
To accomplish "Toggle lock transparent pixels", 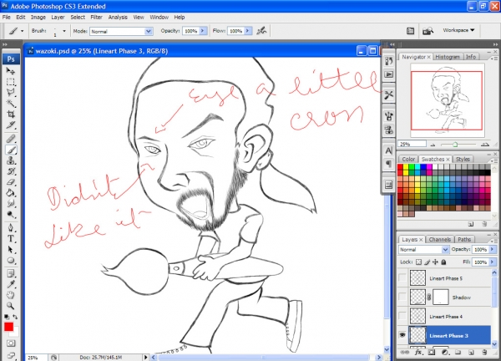I will pyautogui.click(x=418, y=262).
